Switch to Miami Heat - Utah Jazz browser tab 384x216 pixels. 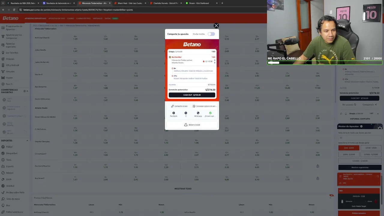130,3
